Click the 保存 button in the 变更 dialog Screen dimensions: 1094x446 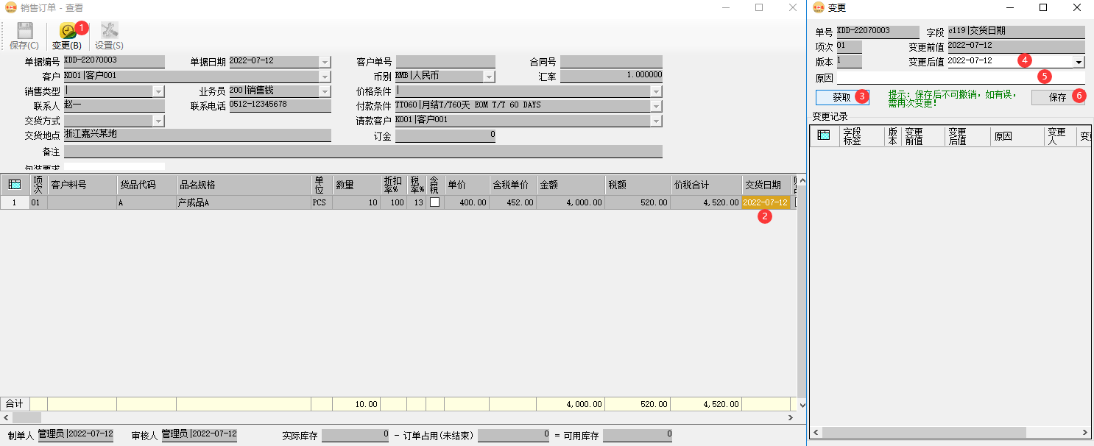click(x=1059, y=96)
